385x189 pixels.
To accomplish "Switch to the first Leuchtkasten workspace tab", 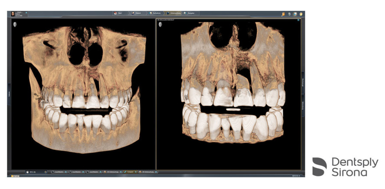I will pos(55,172).
